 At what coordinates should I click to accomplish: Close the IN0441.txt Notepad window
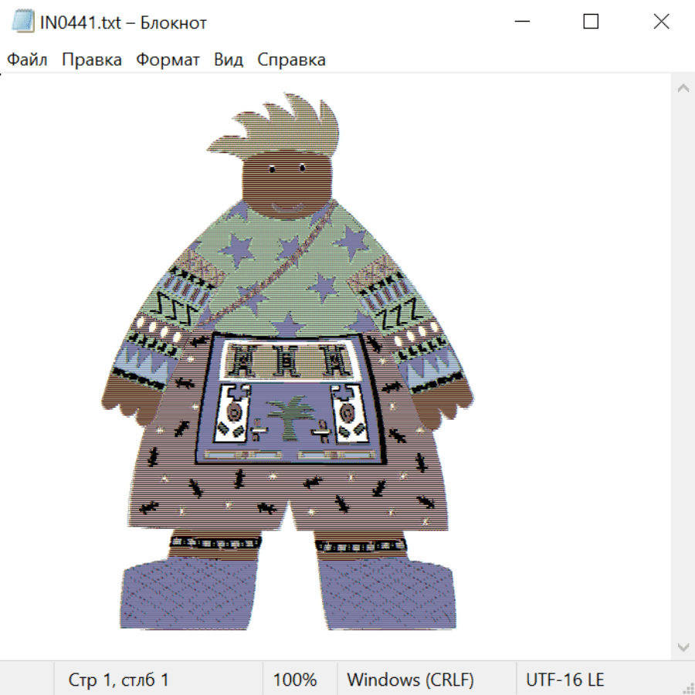(x=661, y=22)
